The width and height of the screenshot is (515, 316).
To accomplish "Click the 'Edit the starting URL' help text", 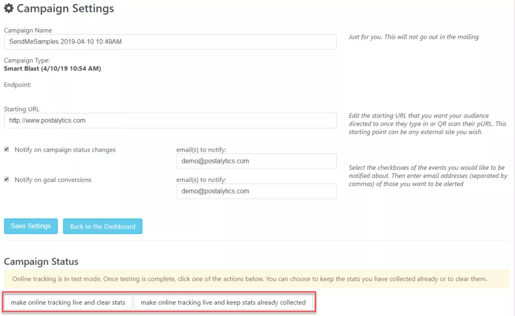I will [427, 124].
